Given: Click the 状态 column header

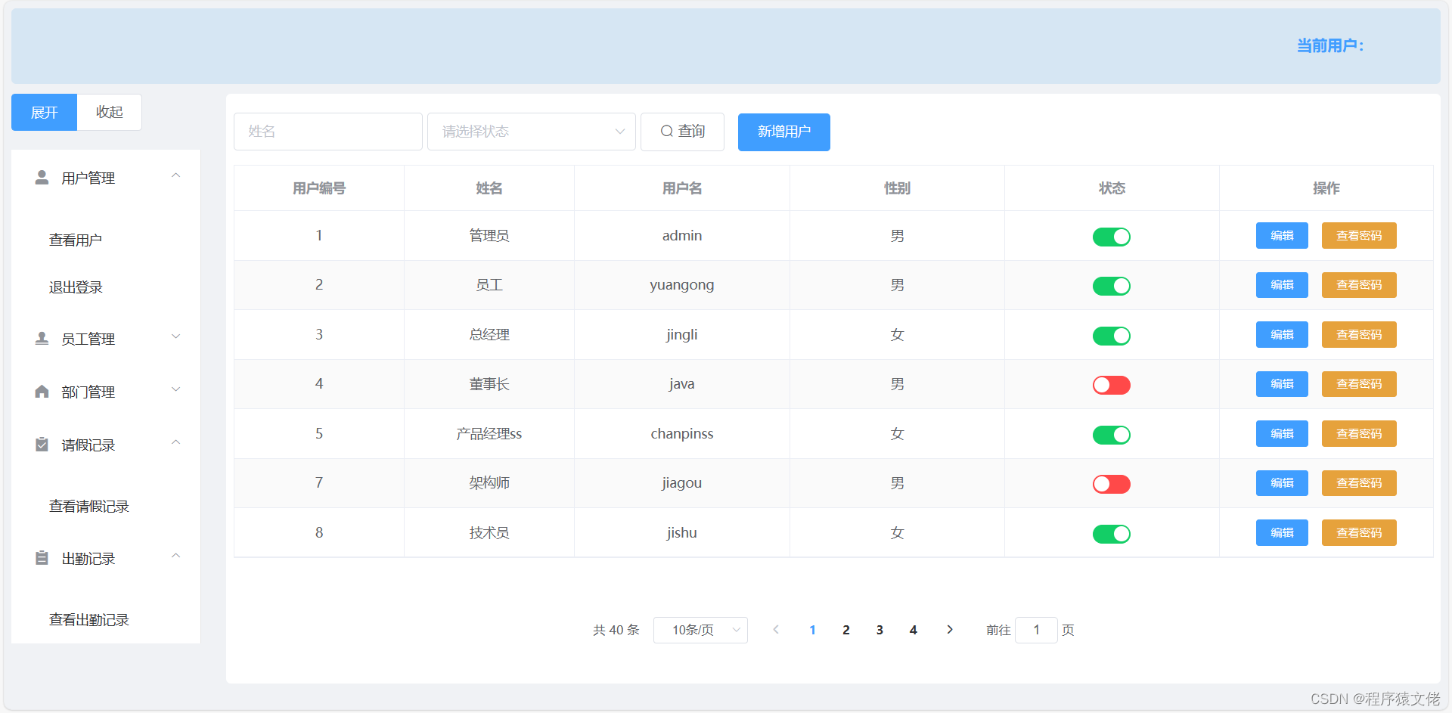Looking at the screenshot, I should point(1112,188).
